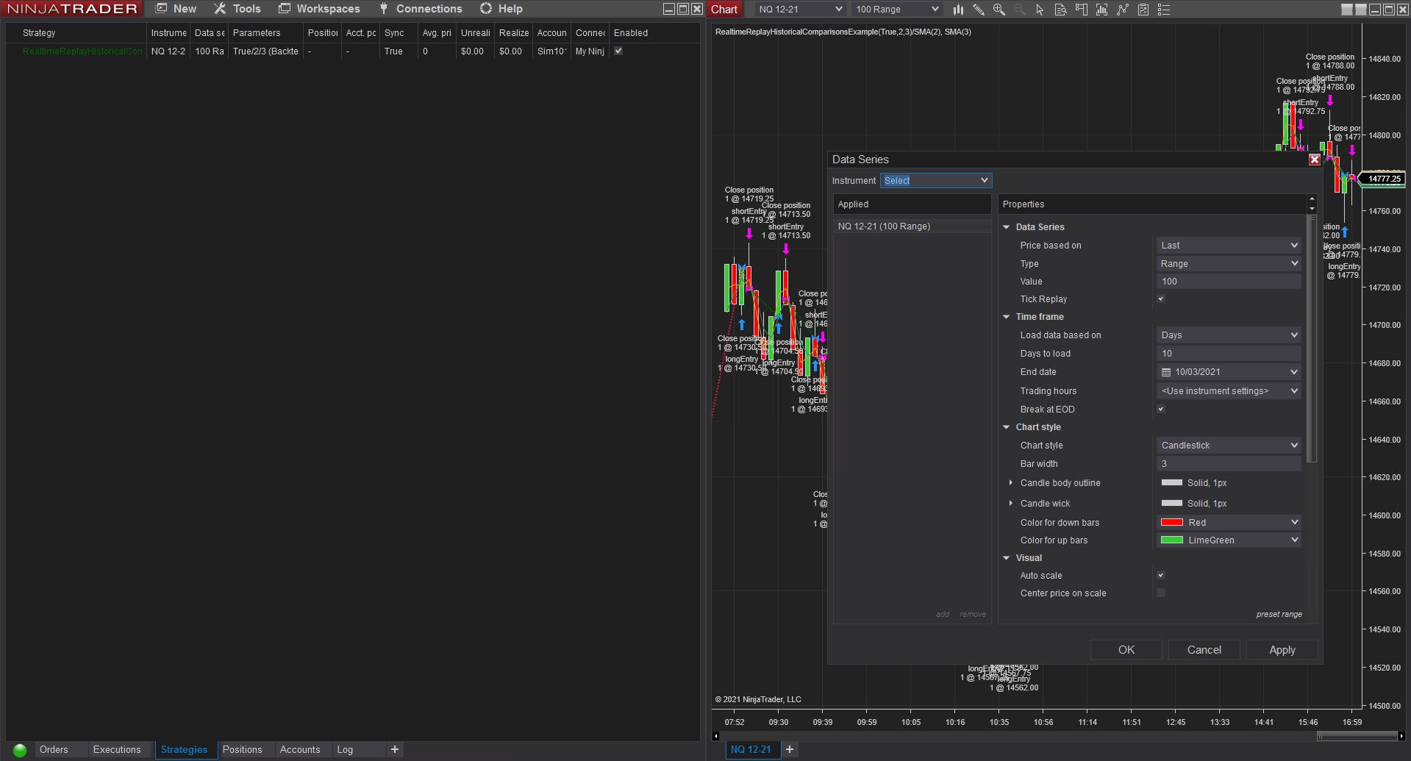The height and width of the screenshot is (761, 1411).
Task: Click OK in Data Series dialog
Action: (1126, 650)
